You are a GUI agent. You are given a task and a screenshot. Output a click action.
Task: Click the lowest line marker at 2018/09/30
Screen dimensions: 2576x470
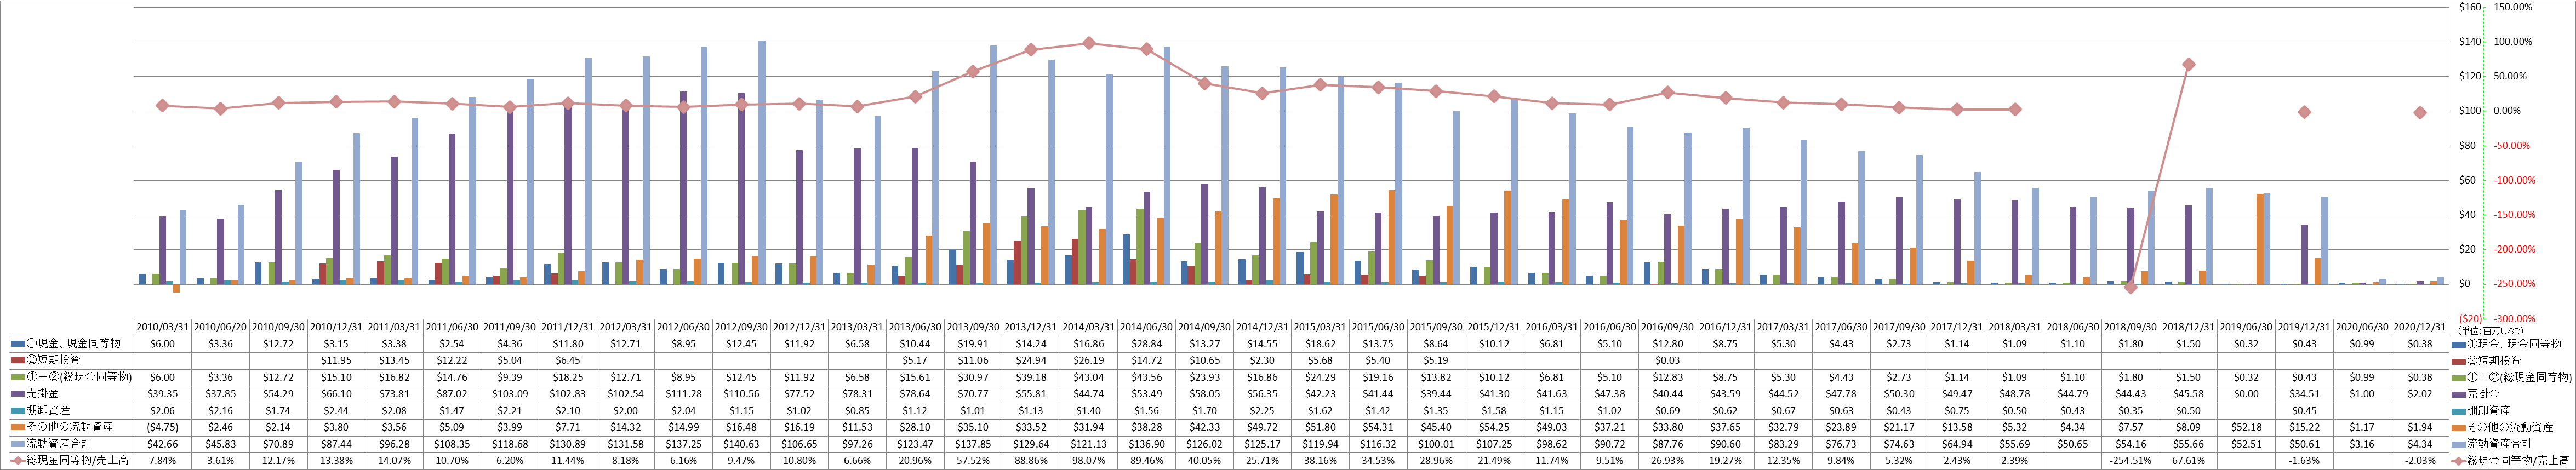point(2131,287)
